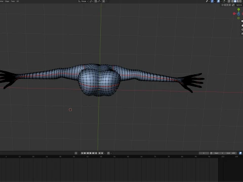Viewport: 243px width, 182px height.
Task: Open the Global transform orientation dropdown
Action: tap(83, 1)
